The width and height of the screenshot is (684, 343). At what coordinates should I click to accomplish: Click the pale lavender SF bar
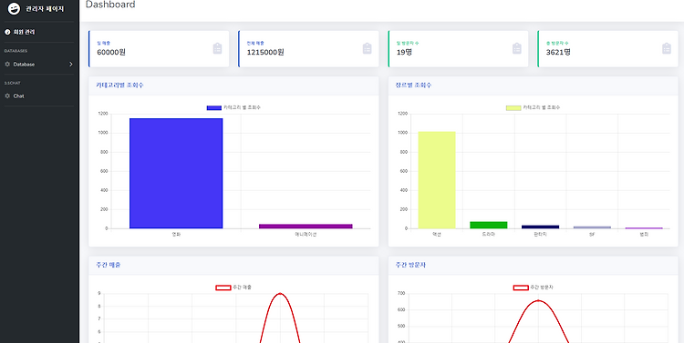(x=592, y=227)
